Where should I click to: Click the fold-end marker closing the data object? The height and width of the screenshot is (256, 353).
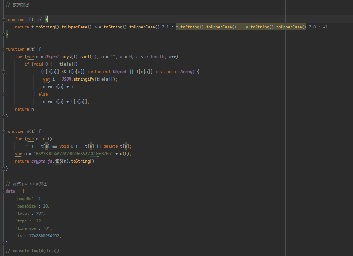pos(3,243)
